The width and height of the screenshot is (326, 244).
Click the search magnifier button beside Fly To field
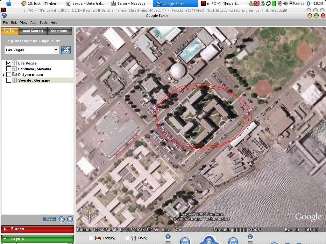point(66,50)
